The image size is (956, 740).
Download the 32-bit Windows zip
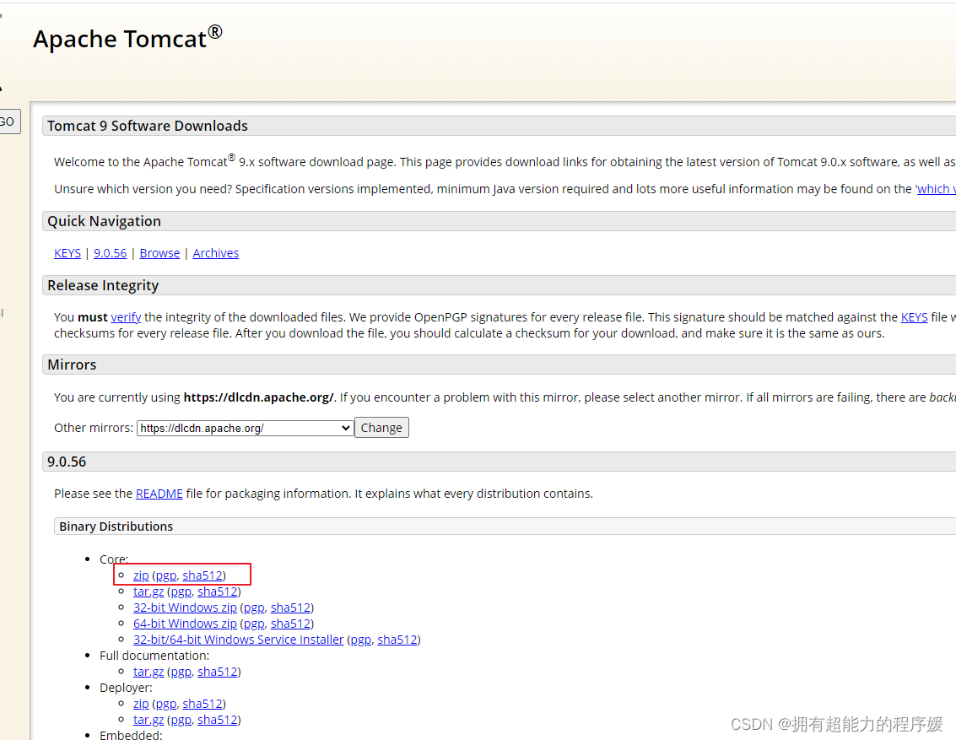coord(186,608)
